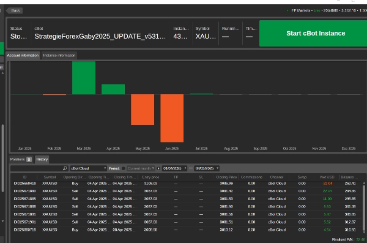367x243 pixels.
Task: Click closing price 3013.12 cell
Action: [x=226, y=230]
